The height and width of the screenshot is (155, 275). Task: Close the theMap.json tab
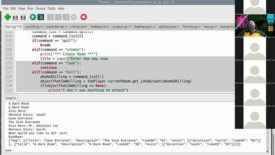(x=154, y=27)
